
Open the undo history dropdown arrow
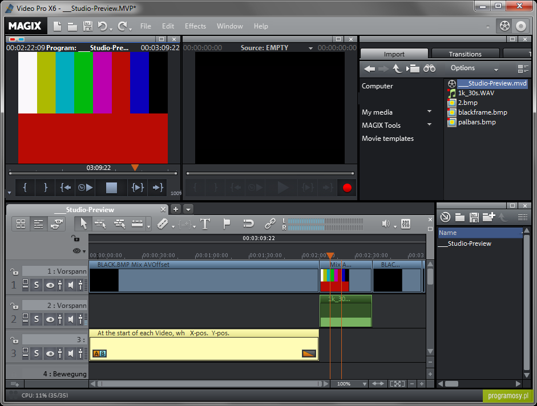(111, 30)
